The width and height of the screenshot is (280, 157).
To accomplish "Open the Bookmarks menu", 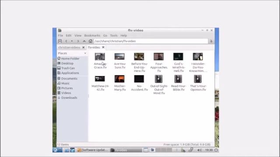I will pos(92,35).
